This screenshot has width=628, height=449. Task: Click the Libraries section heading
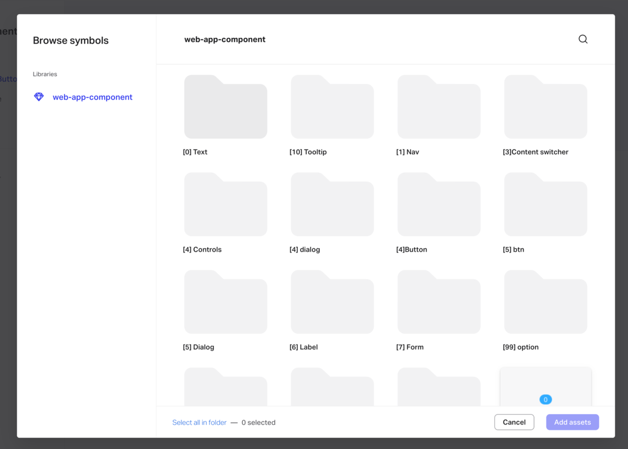[45, 74]
